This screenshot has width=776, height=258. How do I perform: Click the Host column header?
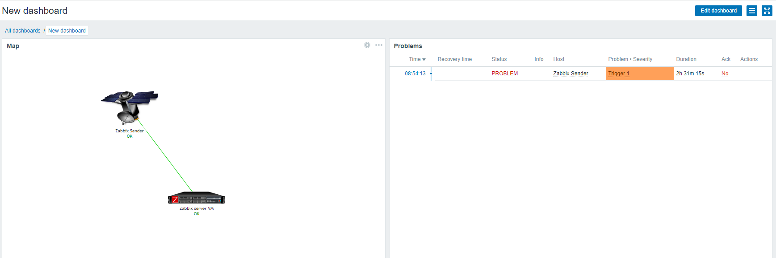click(x=559, y=59)
